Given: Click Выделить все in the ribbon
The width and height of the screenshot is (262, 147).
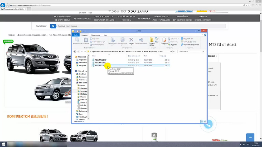Looking at the screenshot, I should point(187,39).
